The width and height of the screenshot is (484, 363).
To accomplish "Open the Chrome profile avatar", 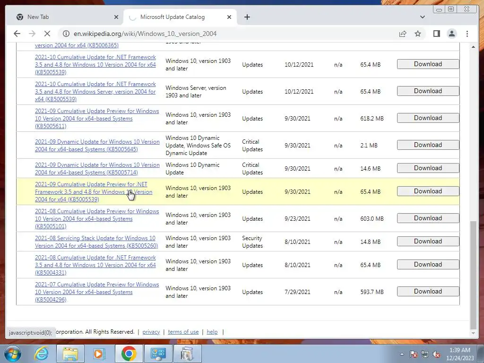I will click(x=452, y=34).
